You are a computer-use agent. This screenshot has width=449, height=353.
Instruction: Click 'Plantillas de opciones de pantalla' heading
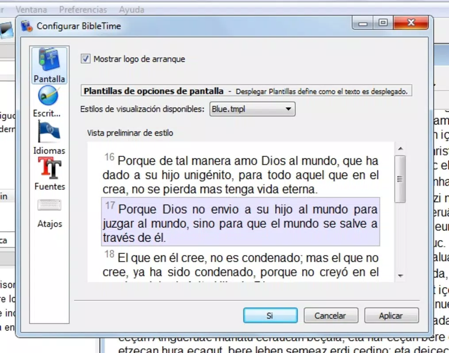[x=154, y=91]
